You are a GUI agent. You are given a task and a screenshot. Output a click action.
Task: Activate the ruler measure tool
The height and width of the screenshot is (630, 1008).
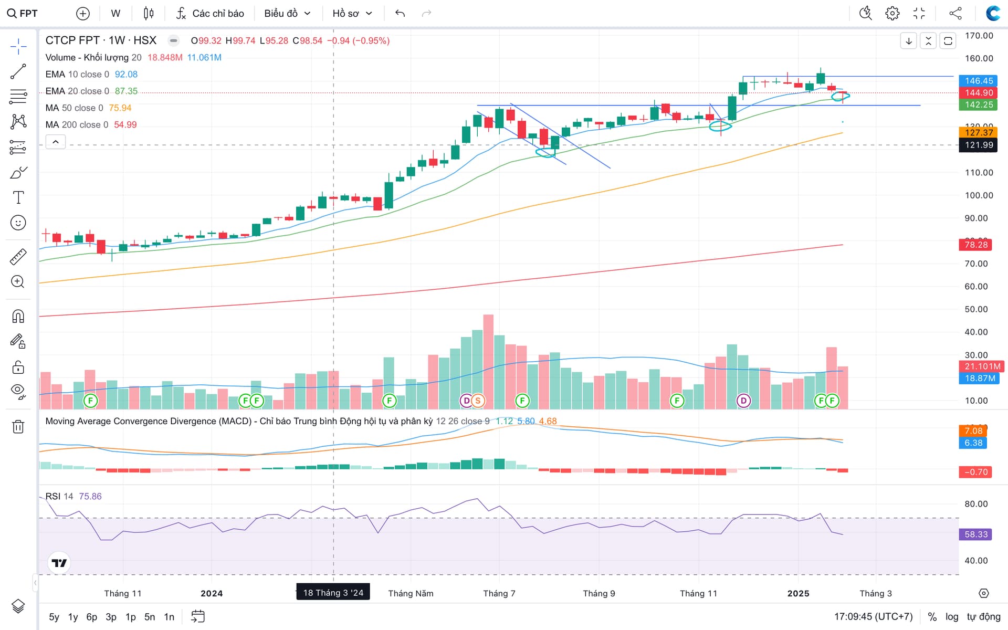tap(18, 257)
